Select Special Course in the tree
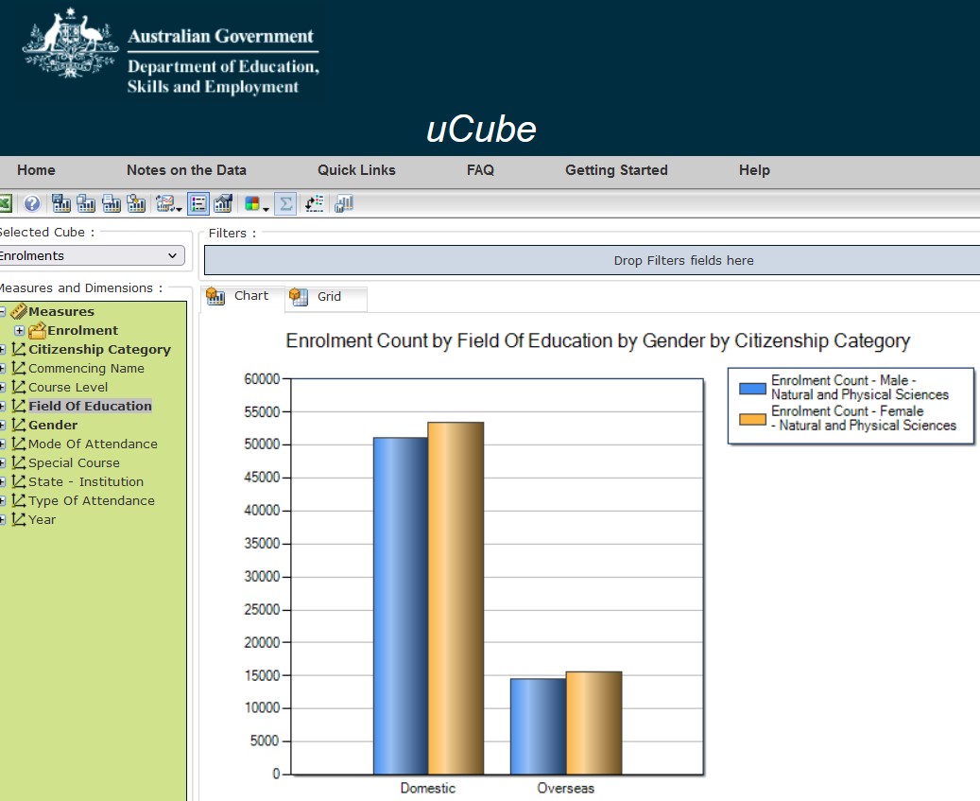980x801 pixels. (x=74, y=462)
